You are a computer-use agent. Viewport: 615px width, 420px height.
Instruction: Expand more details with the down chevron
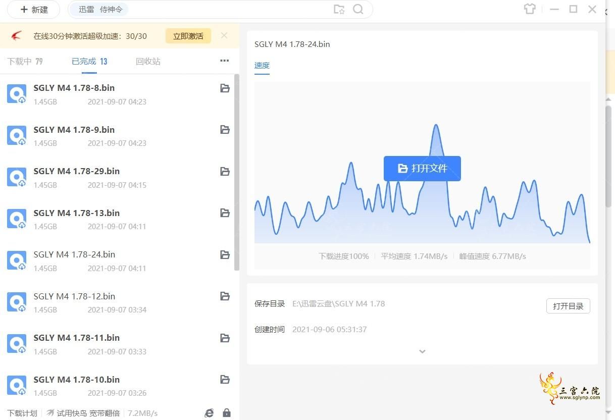[x=423, y=351]
